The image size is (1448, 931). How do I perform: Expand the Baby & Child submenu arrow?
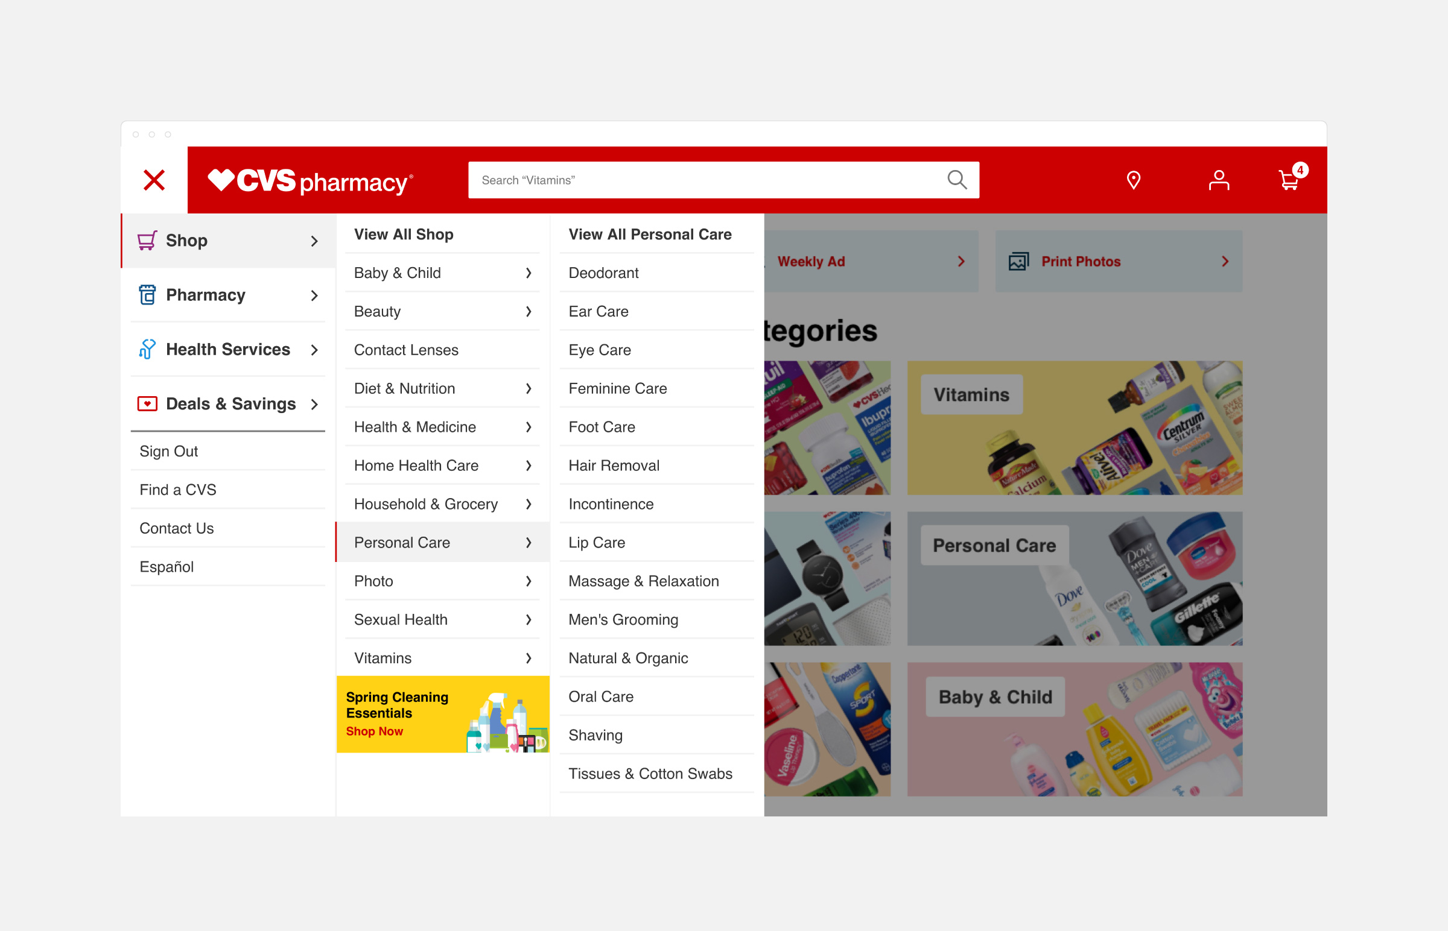pos(528,273)
